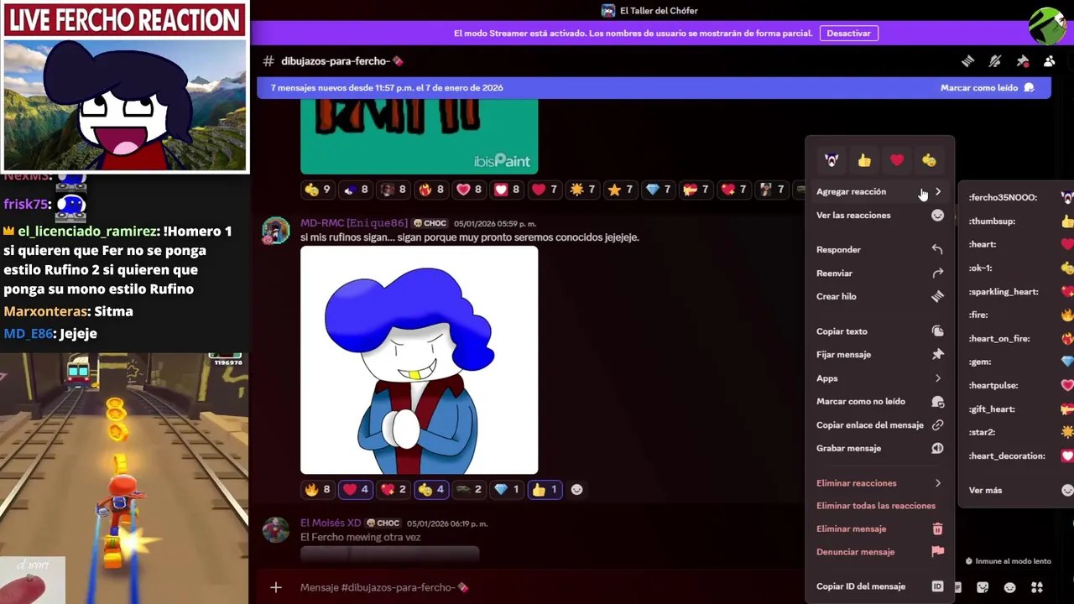Open apps icon in message bar
Viewport: 1074px width, 604px height.
coord(1036,587)
